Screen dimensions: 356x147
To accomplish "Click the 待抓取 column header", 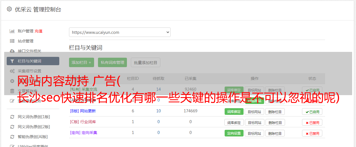I will (x=158, y=78).
